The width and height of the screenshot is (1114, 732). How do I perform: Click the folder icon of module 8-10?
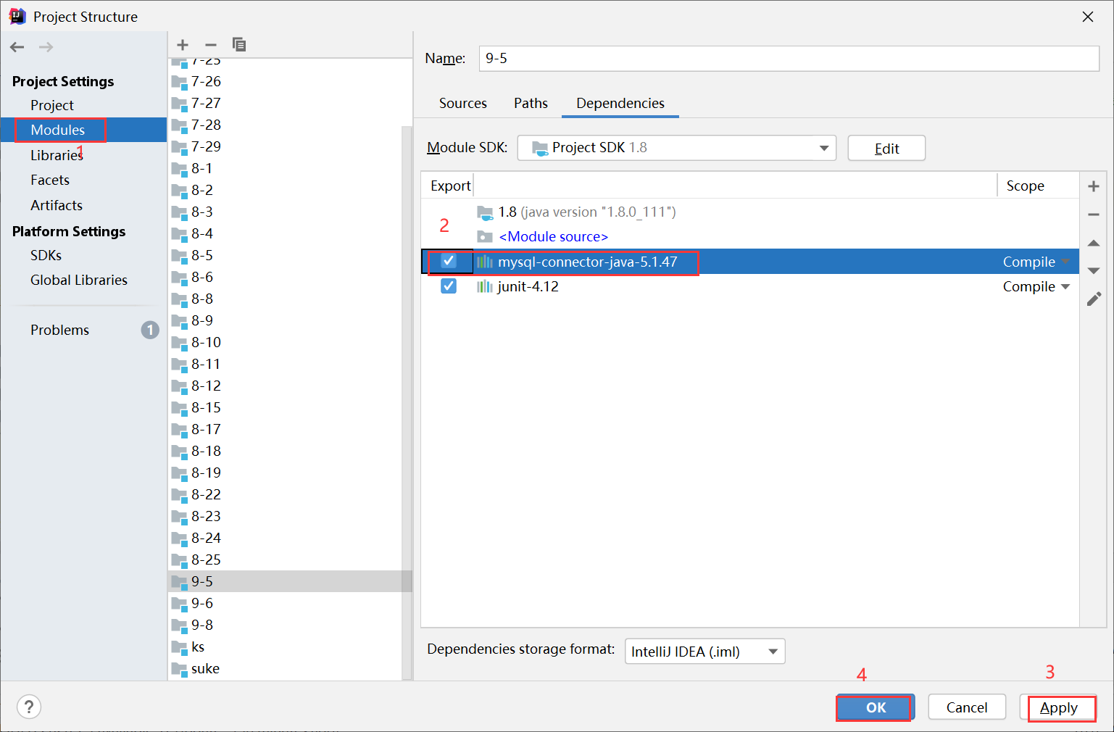click(x=179, y=342)
